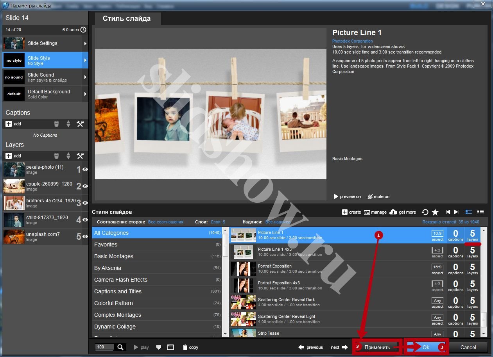The width and height of the screenshot is (493, 357).
Task: Click the Layers reorder up/down arrows
Action: [68, 156]
